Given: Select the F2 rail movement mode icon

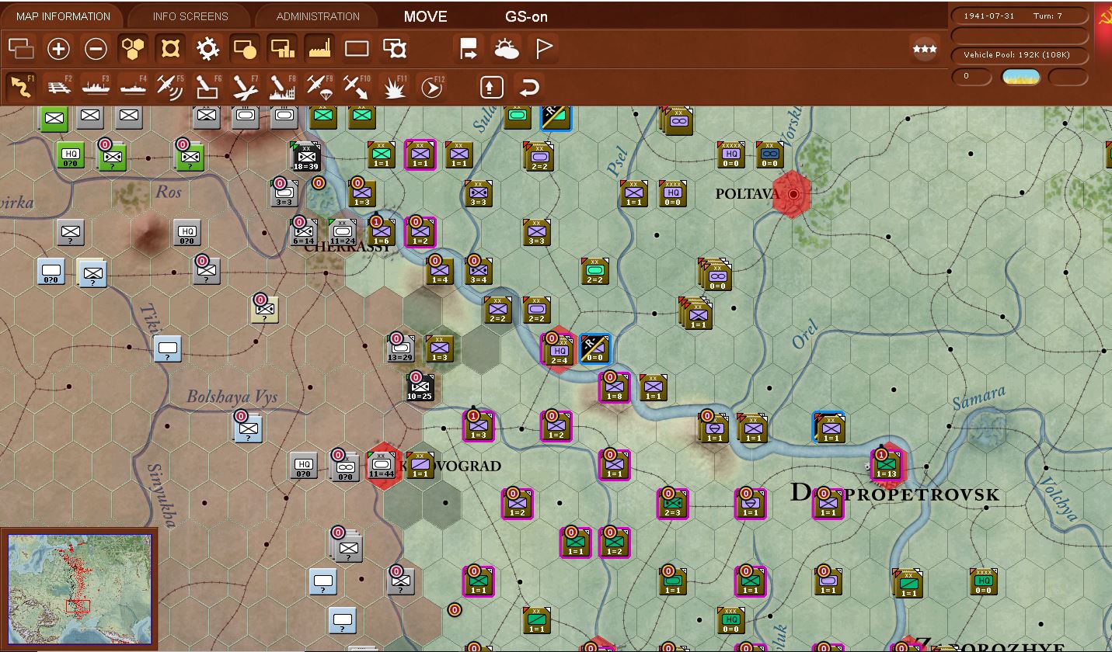Looking at the screenshot, I should (58, 87).
